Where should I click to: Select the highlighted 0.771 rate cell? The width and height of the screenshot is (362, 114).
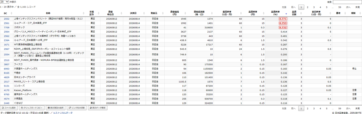tap(283, 19)
